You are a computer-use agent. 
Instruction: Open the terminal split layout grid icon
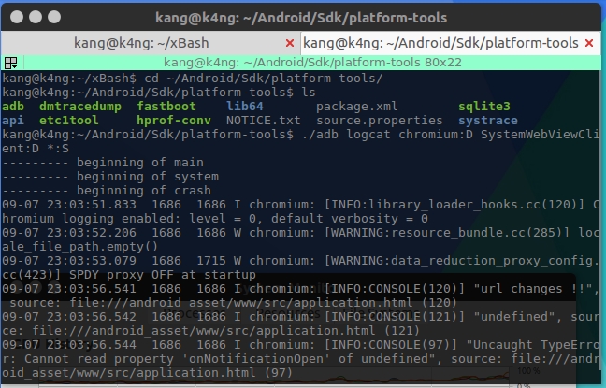coord(10,63)
